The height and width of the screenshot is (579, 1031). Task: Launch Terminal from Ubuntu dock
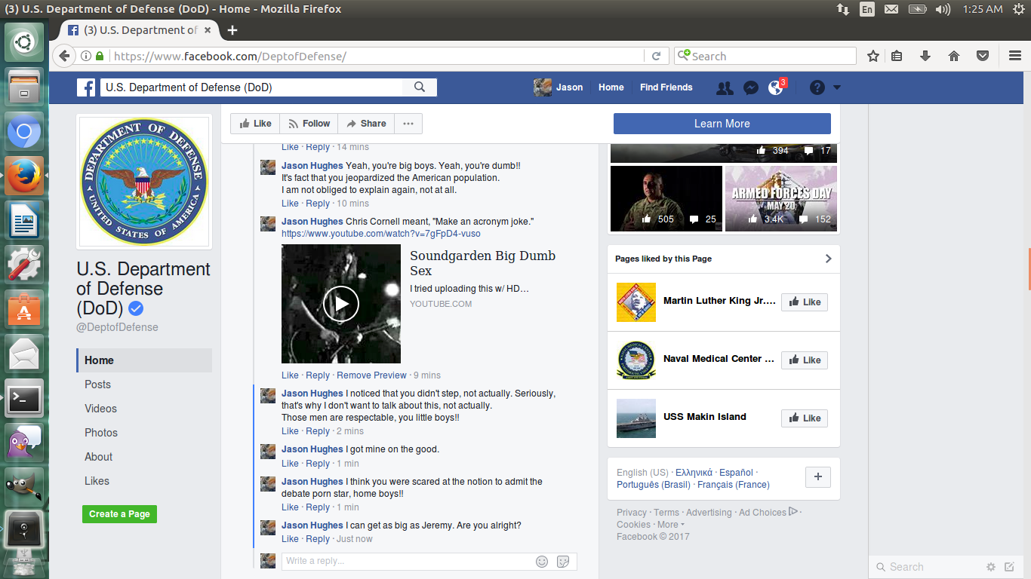pos(24,398)
